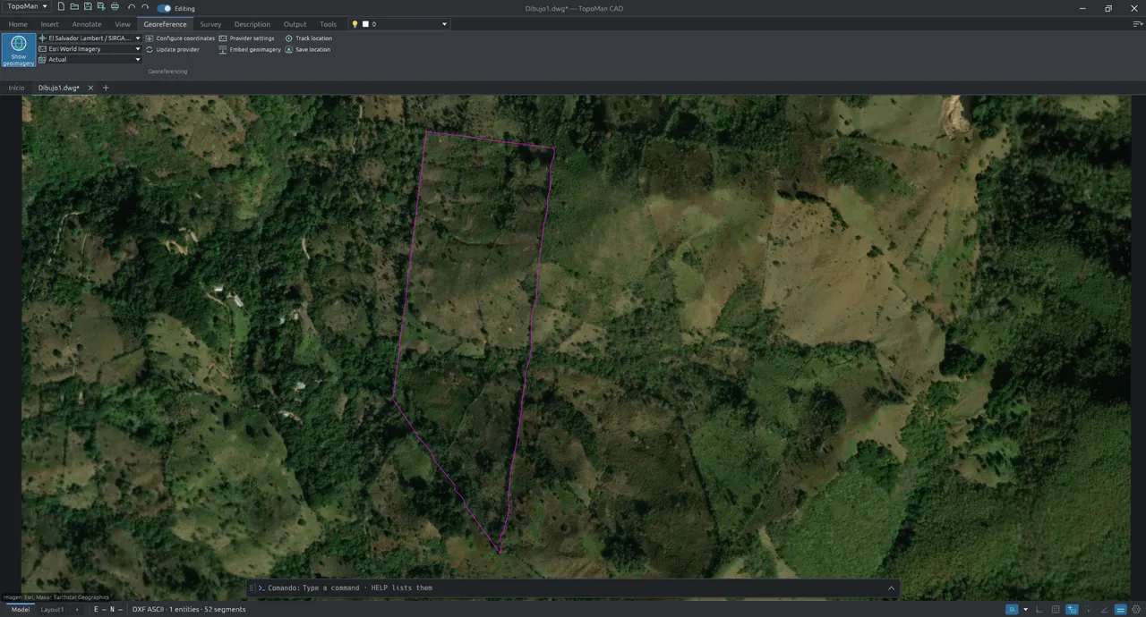Viewport: 1146px width, 617px height.
Task: Click Track location
Action: pos(308,38)
